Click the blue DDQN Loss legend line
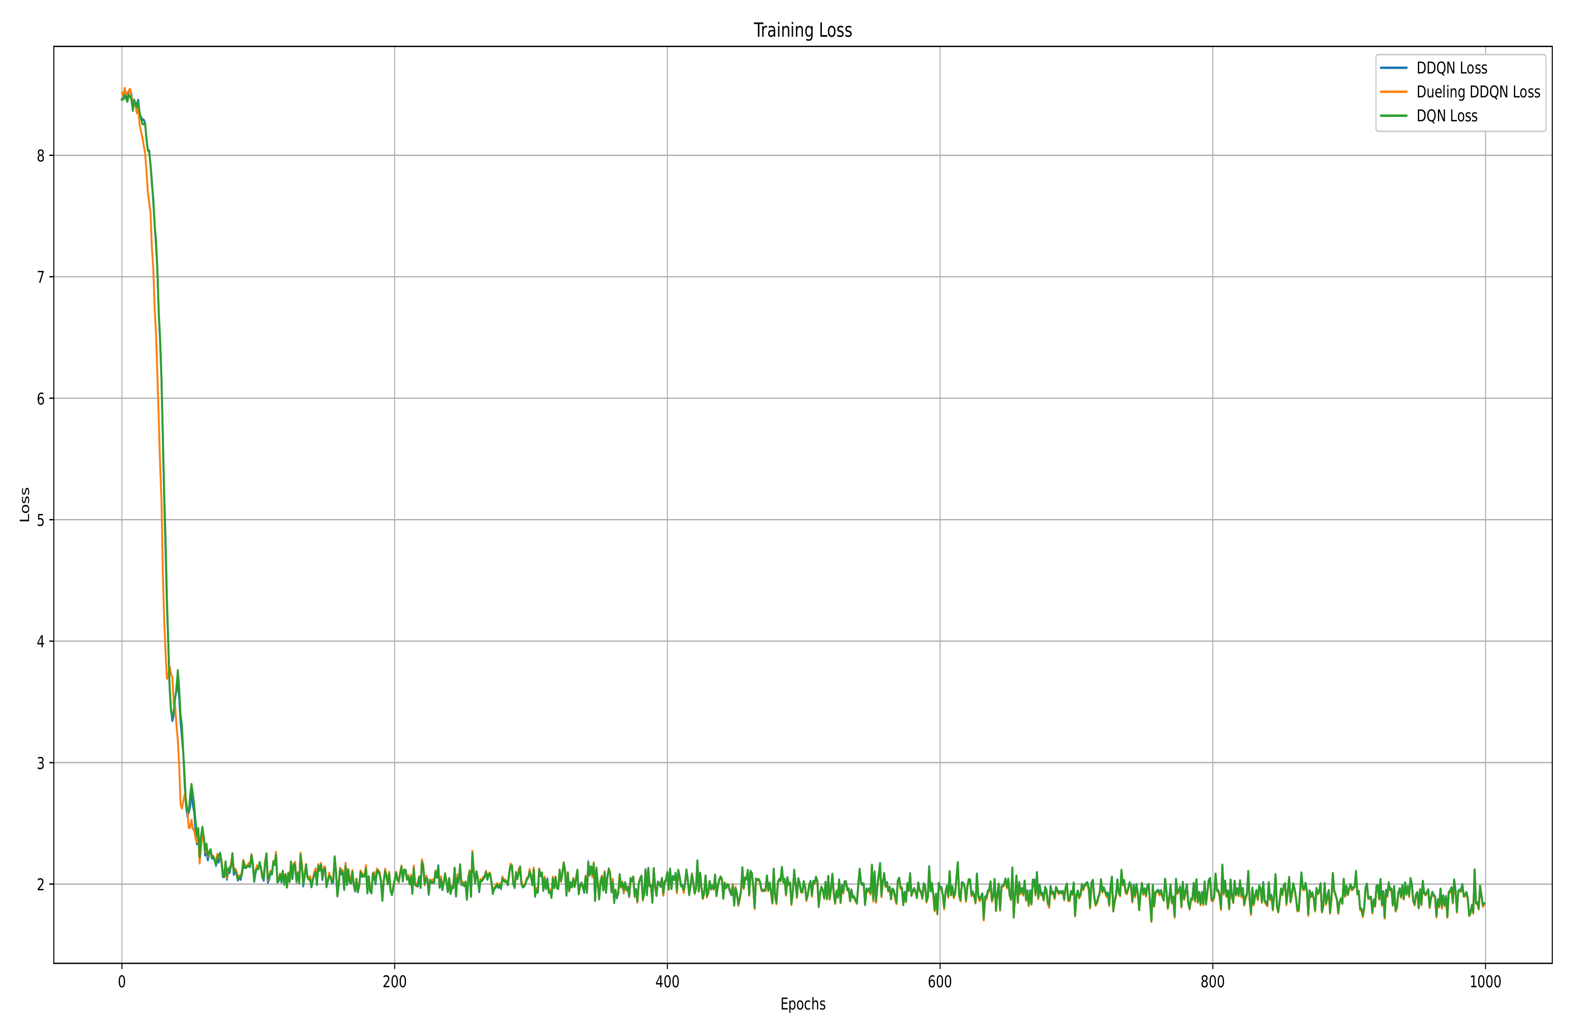 click(x=1393, y=67)
